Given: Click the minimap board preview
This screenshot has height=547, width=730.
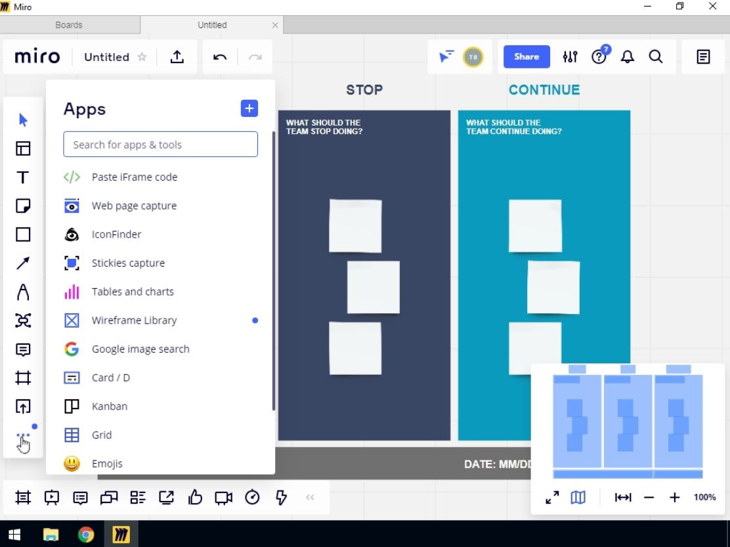Looking at the screenshot, I should [628, 422].
